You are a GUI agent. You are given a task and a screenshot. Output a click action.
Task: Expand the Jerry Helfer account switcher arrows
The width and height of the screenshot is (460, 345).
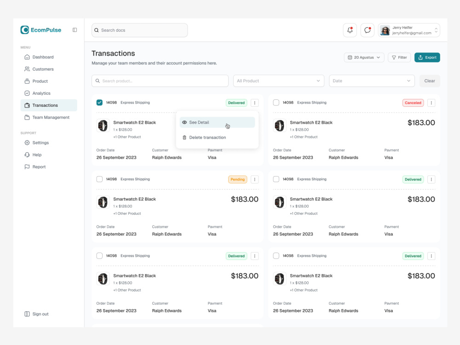click(x=436, y=30)
